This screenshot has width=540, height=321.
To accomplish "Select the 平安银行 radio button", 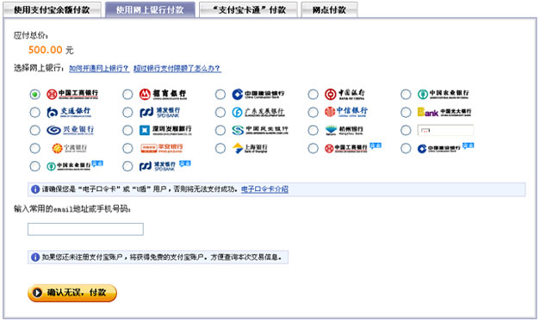I will [127, 148].
